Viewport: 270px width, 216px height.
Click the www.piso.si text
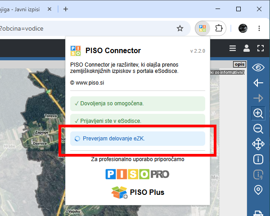90,83
